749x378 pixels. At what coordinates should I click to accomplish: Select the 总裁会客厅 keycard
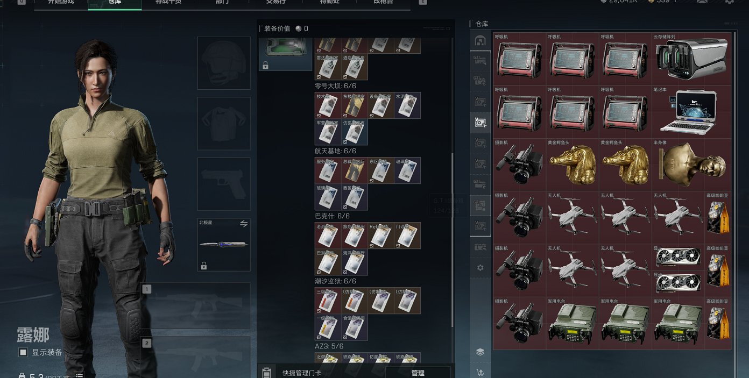point(355,170)
